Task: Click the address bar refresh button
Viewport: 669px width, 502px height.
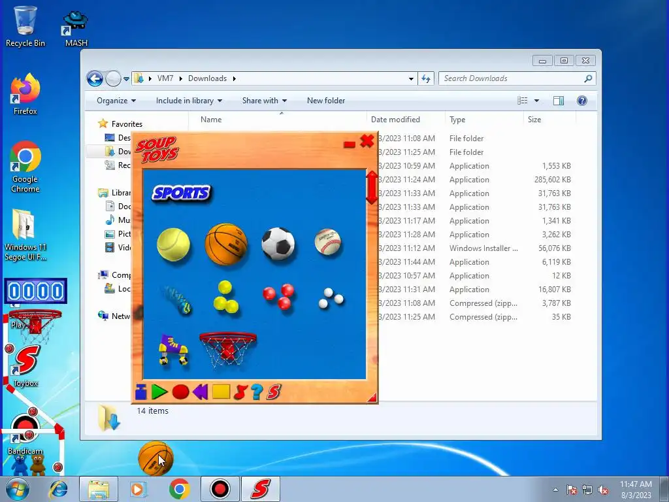Action: 426,78
